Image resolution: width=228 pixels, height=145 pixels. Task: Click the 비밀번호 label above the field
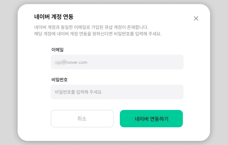(x=59, y=80)
